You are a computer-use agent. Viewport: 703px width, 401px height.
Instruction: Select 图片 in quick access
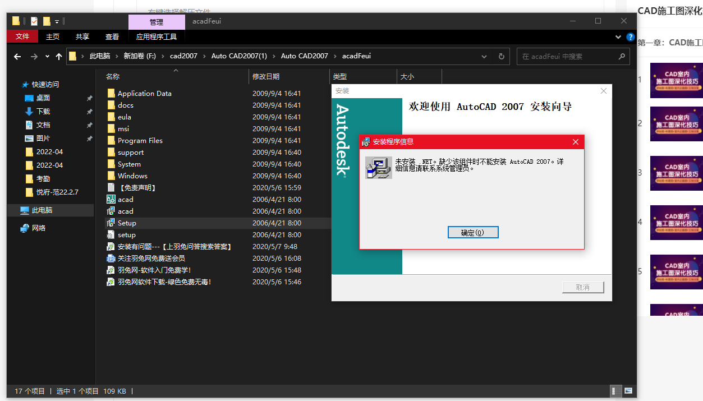point(43,139)
